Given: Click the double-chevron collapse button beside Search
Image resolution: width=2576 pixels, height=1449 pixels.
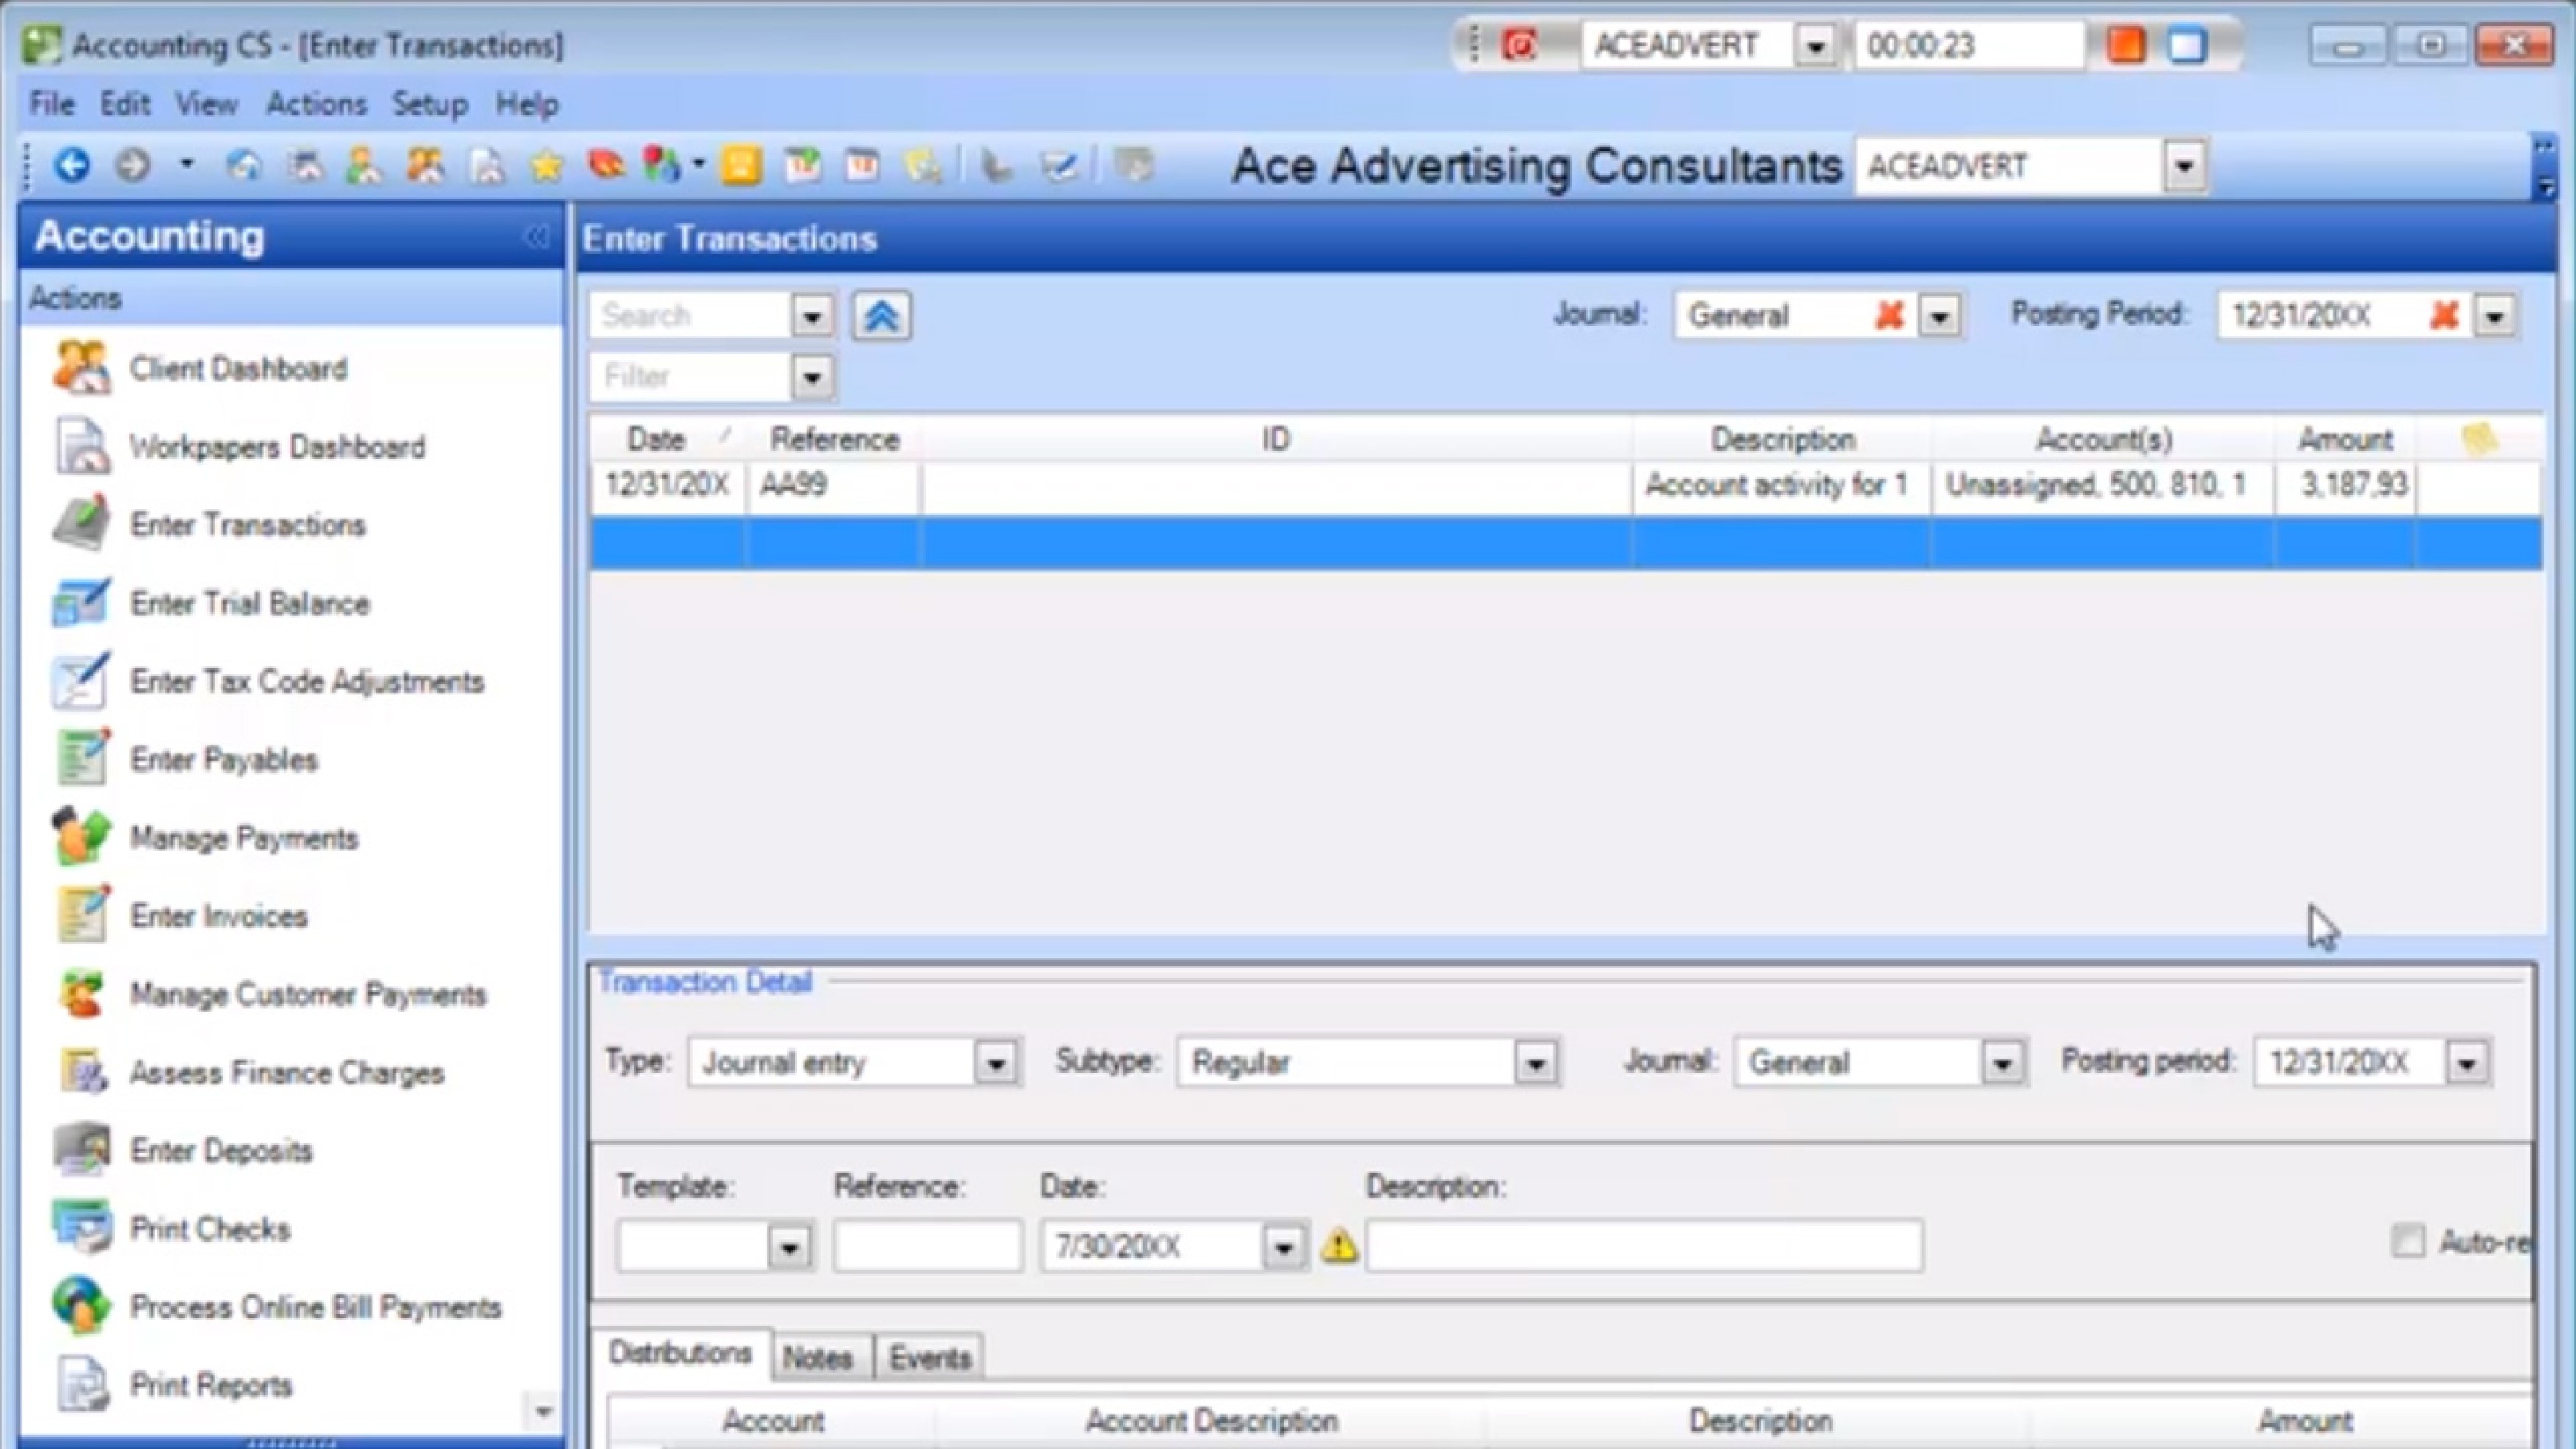Looking at the screenshot, I should 881,317.
